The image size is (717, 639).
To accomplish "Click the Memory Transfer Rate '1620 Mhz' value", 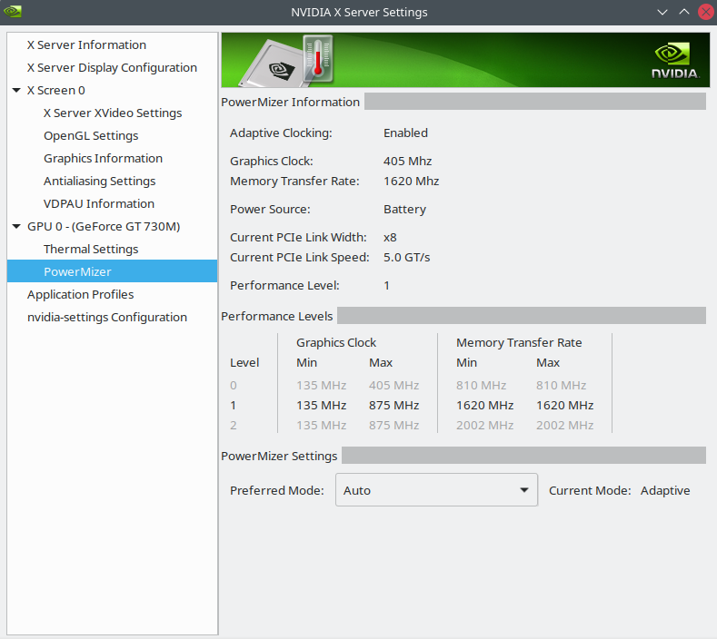I will click(411, 182).
